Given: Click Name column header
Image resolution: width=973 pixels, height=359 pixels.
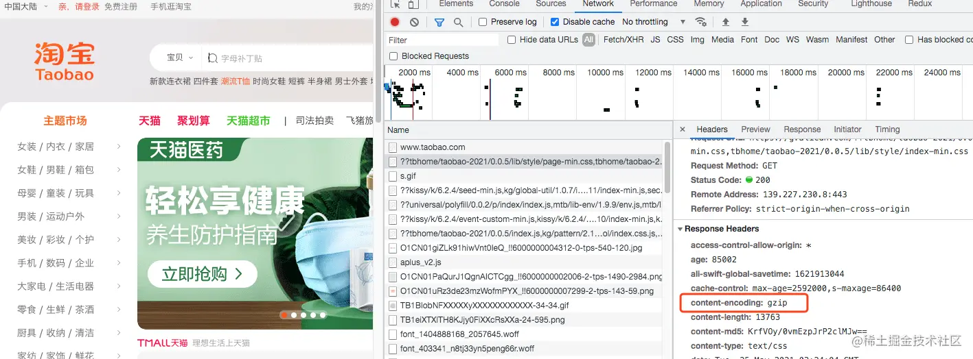Looking at the screenshot, I should pyautogui.click(x=398, y=129).
